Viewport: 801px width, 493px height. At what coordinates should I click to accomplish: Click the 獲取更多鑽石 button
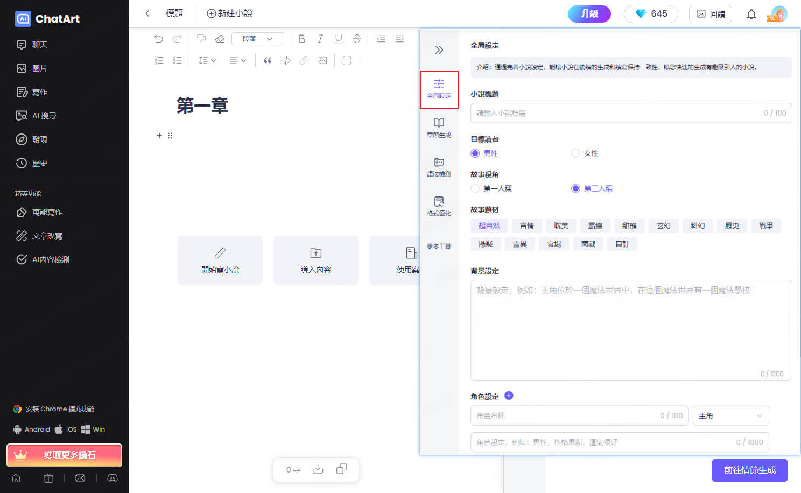[64, 455]
